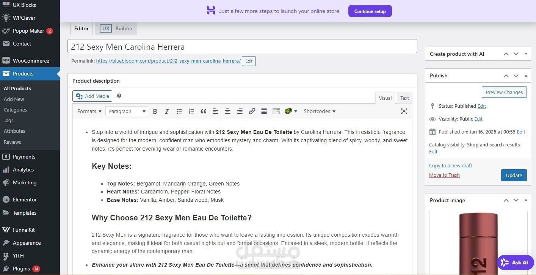Apply blockquote formatting
The image size is (536, 275).
pyautogui.click(x=203, y=111)
